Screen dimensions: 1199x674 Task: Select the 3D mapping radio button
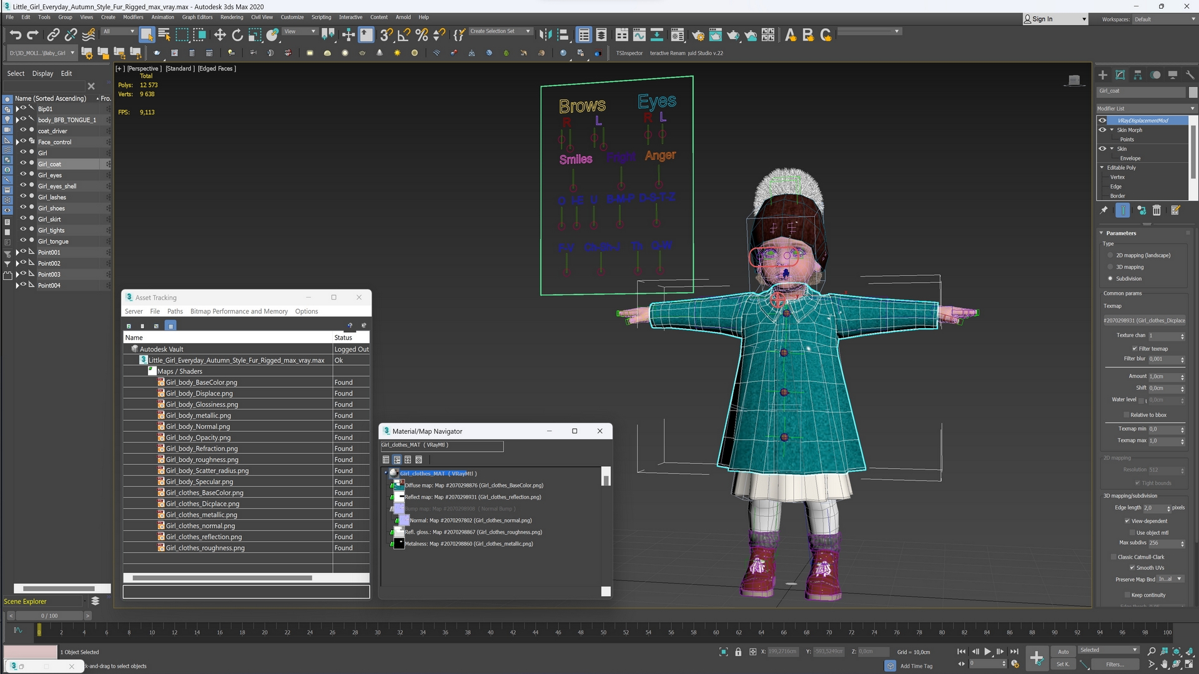click(x=1110, y=267)
